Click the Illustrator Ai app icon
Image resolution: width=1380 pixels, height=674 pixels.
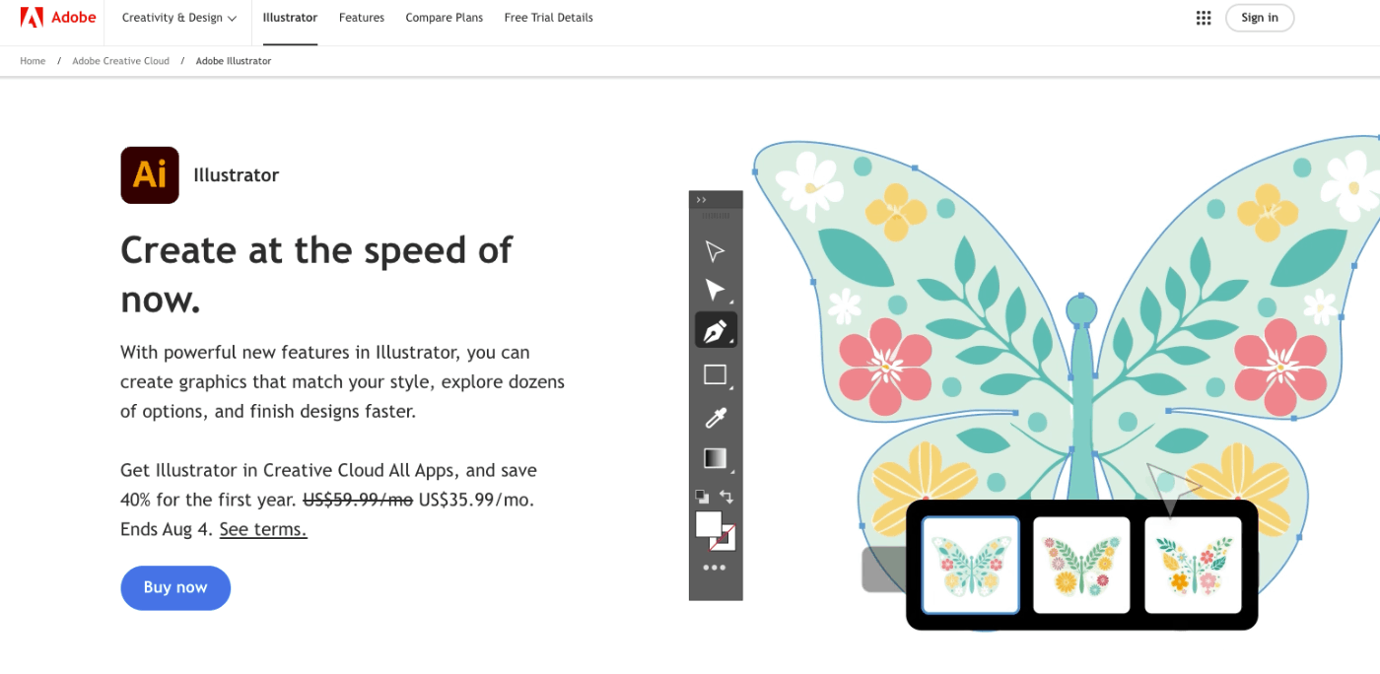tap(150, 175)
